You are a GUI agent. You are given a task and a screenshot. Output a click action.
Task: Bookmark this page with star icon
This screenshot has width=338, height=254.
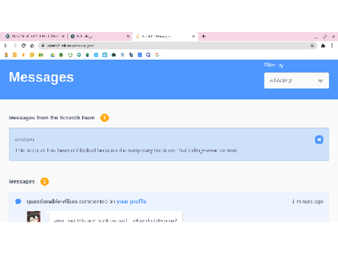(312, 46)
